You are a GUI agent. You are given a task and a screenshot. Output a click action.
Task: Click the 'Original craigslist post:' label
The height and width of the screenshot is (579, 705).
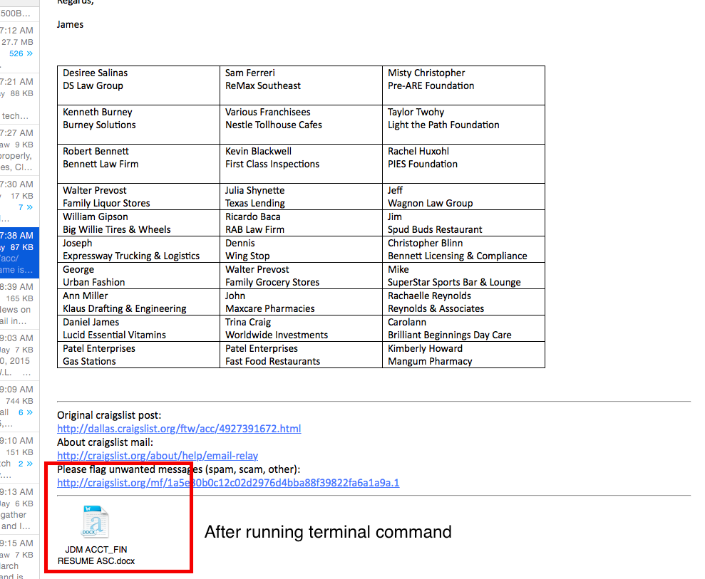(x=109, y=415)
